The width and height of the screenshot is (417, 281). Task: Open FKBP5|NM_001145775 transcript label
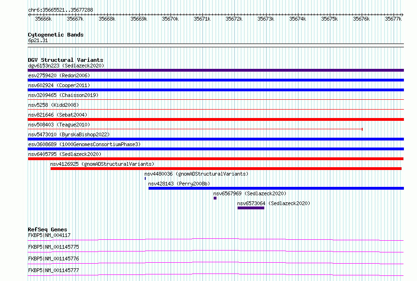click(53, 247)
